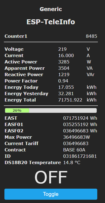Click the blue Toggle button
This screenshot has height=203, width=105.
[51, 194]
